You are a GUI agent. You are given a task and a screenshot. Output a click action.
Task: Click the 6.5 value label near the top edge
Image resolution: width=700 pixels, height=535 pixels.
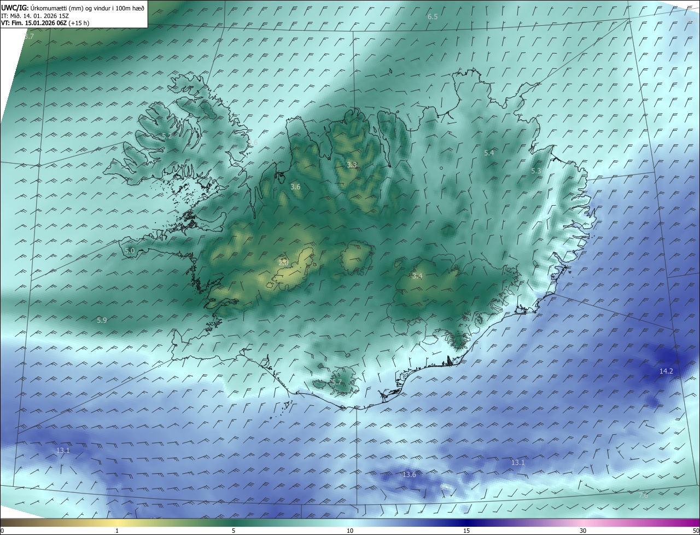pyautogui.click(x=433, y=17)
